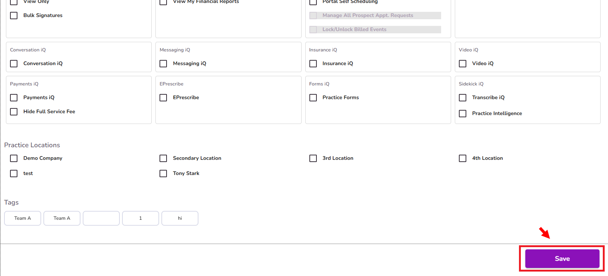Click the blank unlabeled tag

101,218
